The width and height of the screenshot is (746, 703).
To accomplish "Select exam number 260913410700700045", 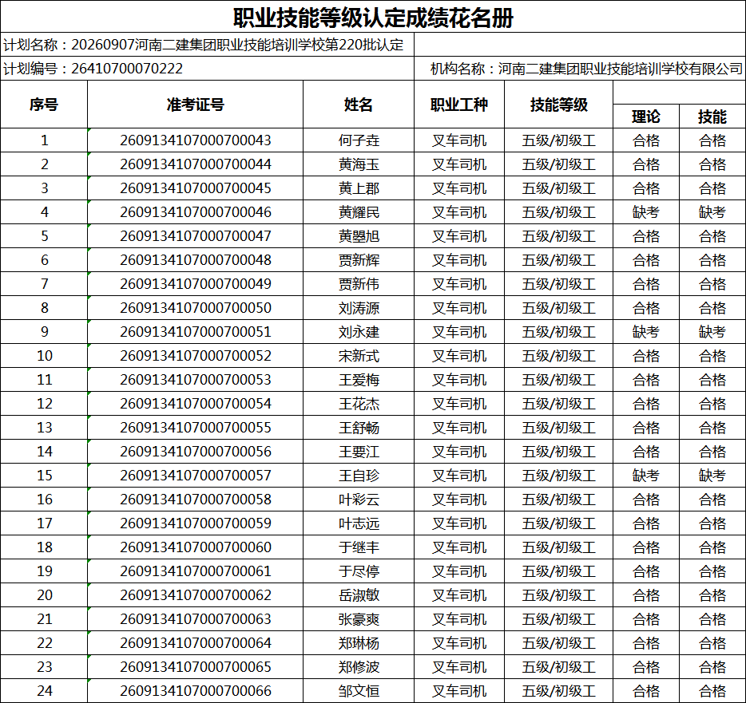I will click(195, 188).
